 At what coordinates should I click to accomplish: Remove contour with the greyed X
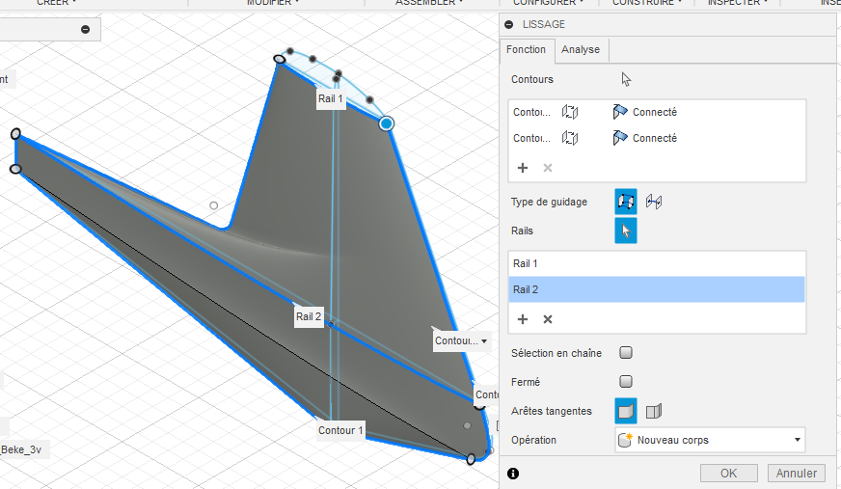pyautogui.click(x=548, y=168)
